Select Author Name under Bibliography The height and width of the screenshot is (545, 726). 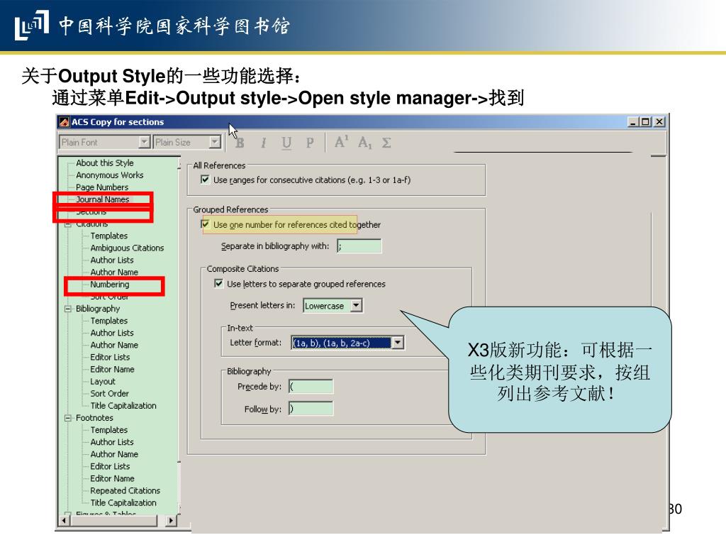point(114,345)
